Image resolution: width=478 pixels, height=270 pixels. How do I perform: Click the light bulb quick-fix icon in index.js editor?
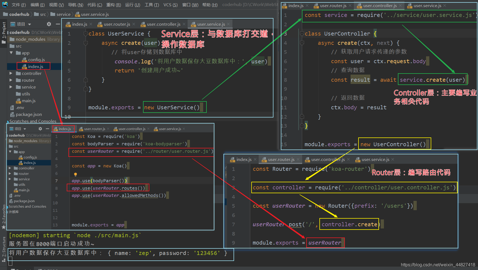75,174
